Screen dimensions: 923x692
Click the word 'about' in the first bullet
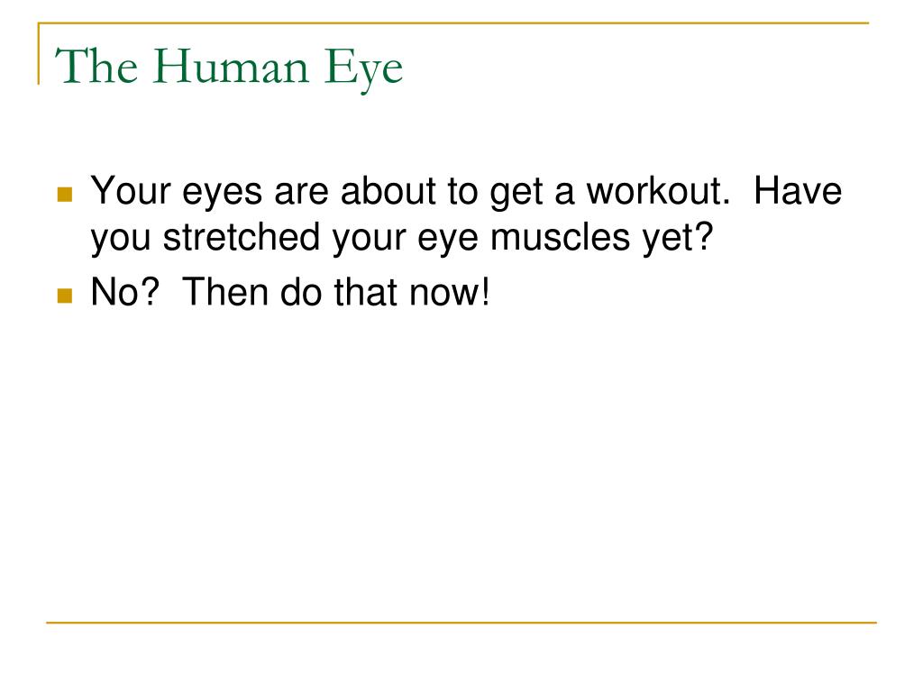click(x=388, y=192)
